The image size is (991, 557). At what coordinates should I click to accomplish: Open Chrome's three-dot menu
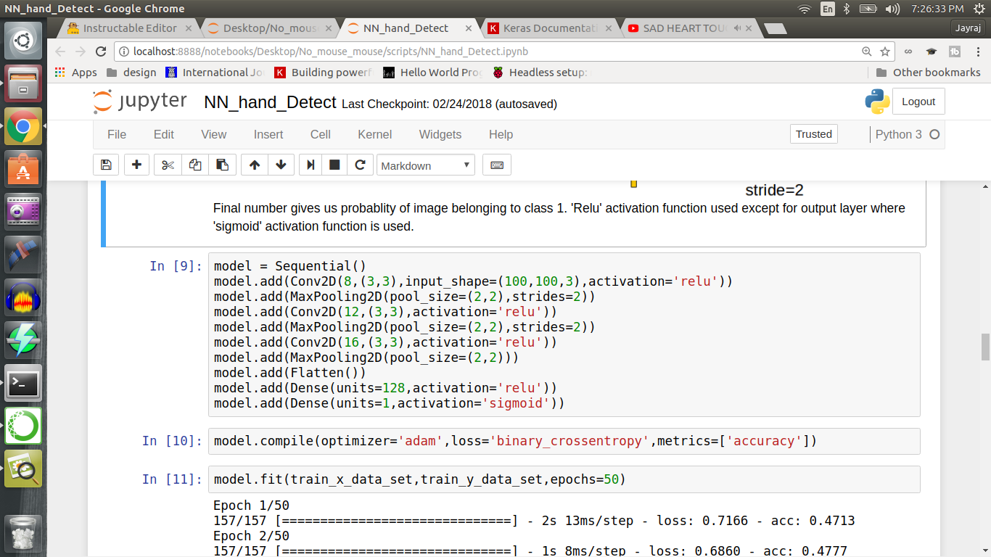(976, 51)
